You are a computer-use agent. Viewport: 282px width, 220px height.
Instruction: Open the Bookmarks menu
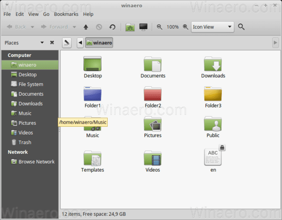click(x=66, y=14)
